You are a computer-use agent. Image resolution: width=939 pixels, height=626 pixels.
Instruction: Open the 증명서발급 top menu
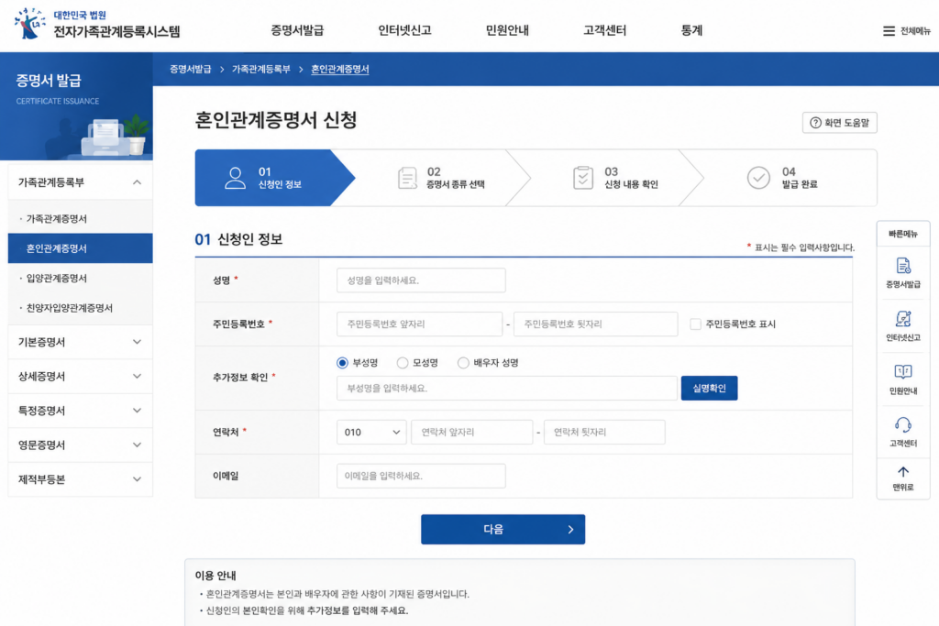(297, 30)
